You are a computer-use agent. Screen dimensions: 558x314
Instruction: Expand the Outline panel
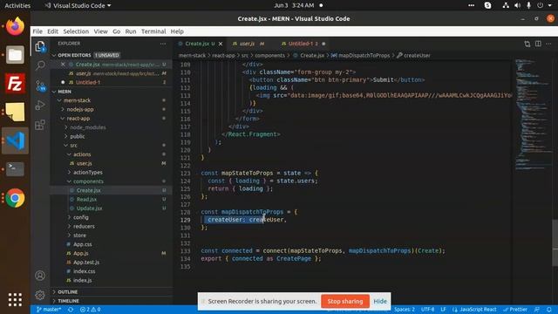pos(112,292)
